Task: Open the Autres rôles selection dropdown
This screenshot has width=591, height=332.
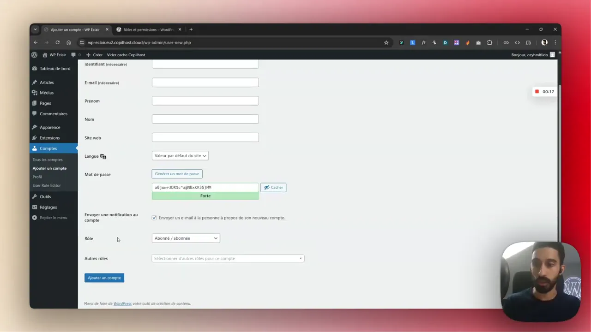Action: 227,258
